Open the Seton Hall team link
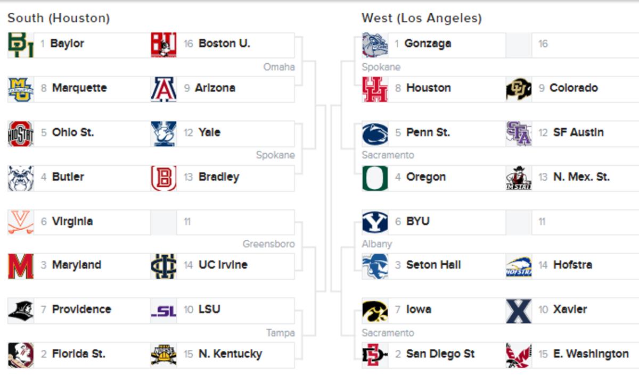Viewport: 639px width, 378px height. [433, 265]
